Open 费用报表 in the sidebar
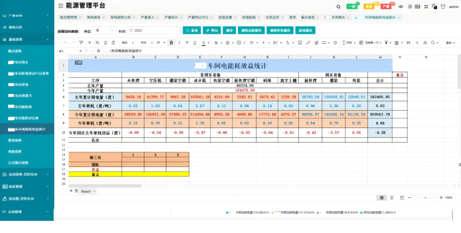The height and width of the screenshot is (233, 461). coord(15,140)
